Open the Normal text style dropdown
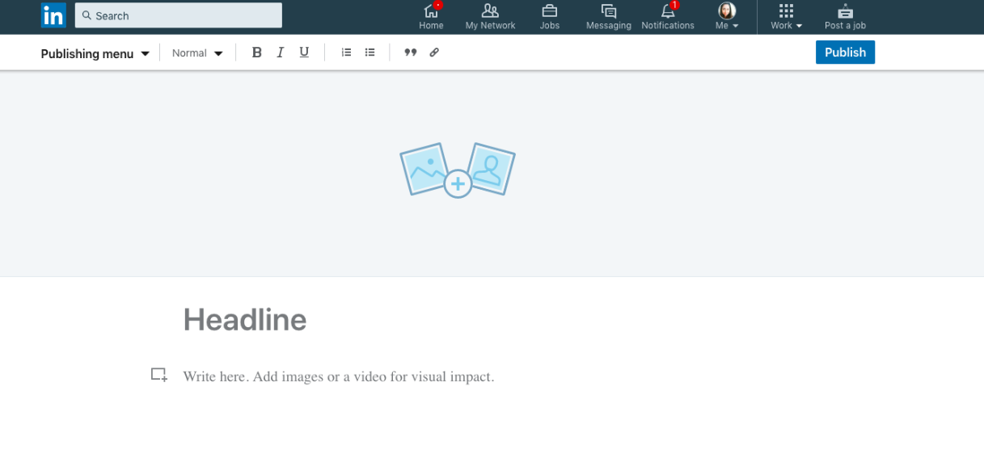 (197, 53)
